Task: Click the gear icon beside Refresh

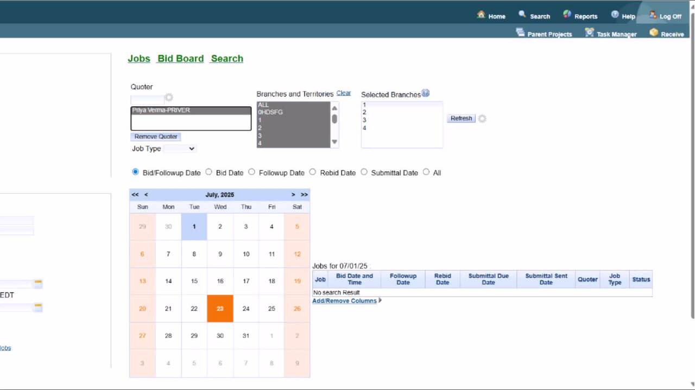Action: click(482, 119)
